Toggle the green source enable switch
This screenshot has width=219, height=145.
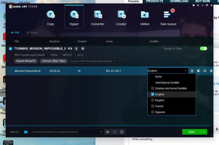203,49
